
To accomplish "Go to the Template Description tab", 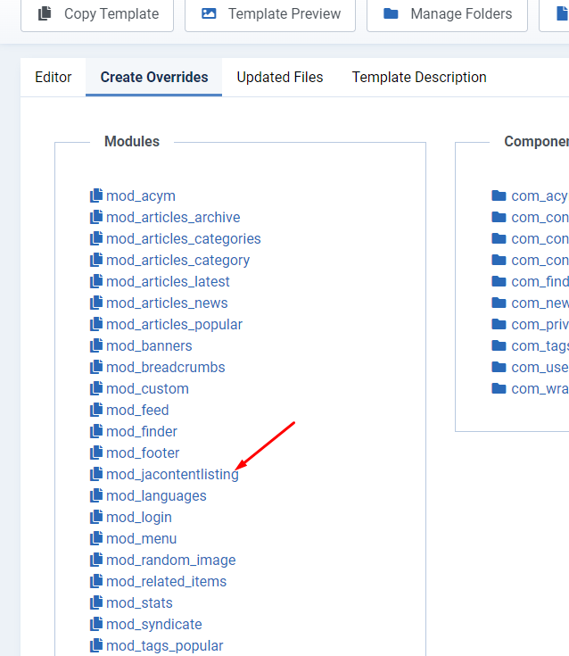I will tap(419, 77).
